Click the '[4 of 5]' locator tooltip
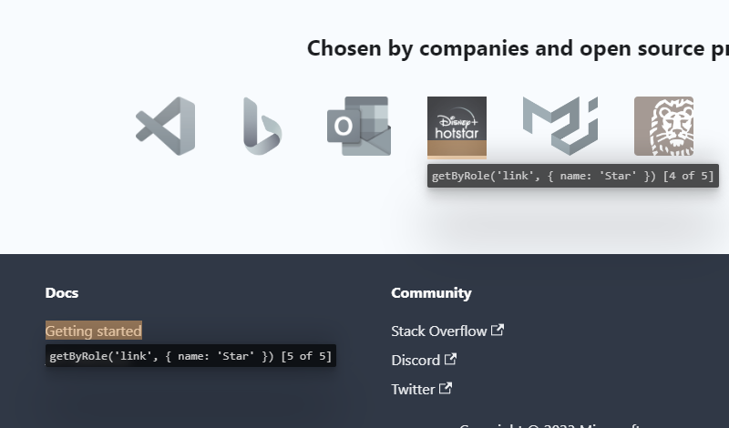Screen dimensions: 729x428 [x=573, y=176]
